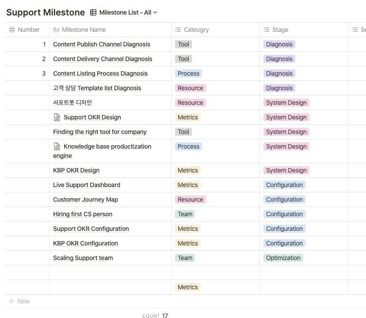Open the Milestone List table view icon

[93, 12]
